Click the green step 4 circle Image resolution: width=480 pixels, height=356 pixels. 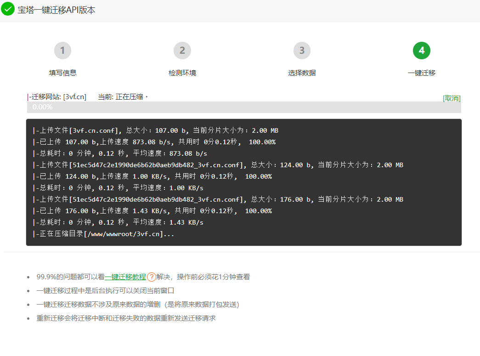pos(421,51)
